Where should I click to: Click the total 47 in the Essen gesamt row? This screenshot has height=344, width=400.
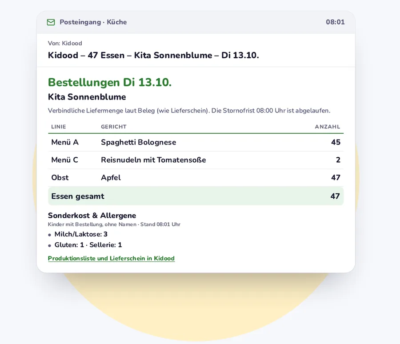tap(335, 196)
